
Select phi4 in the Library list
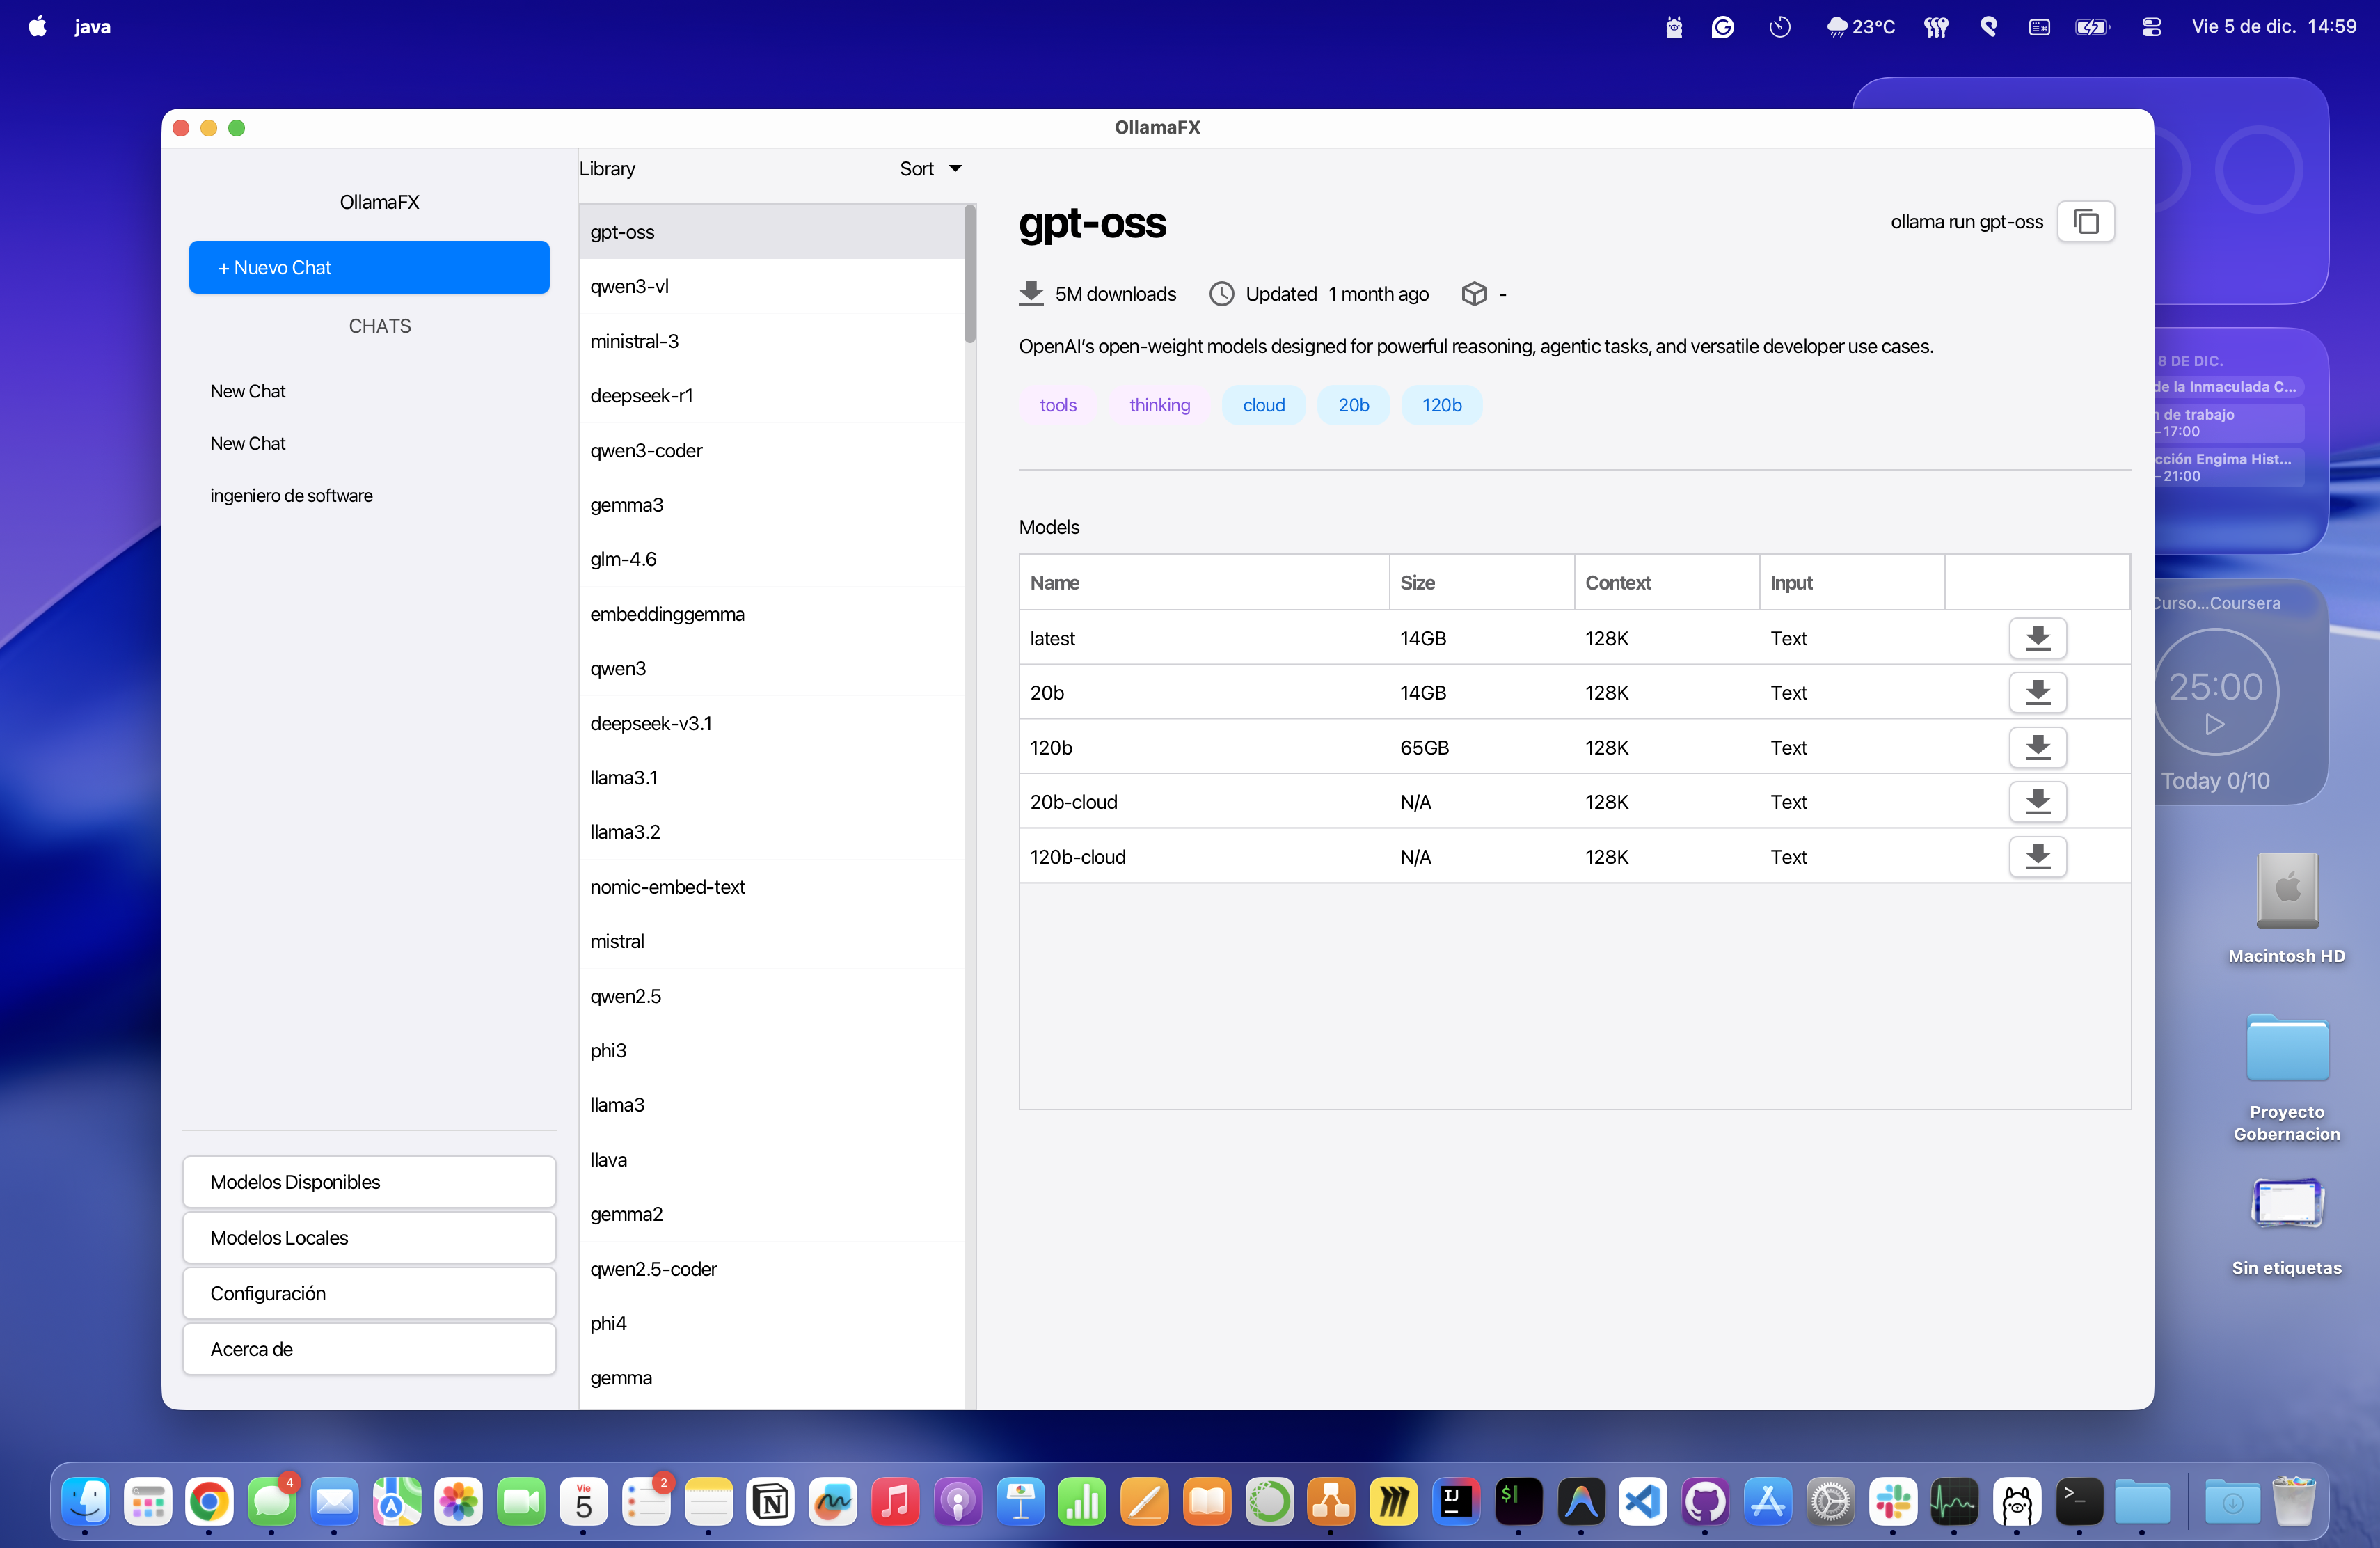[771, 1324]
